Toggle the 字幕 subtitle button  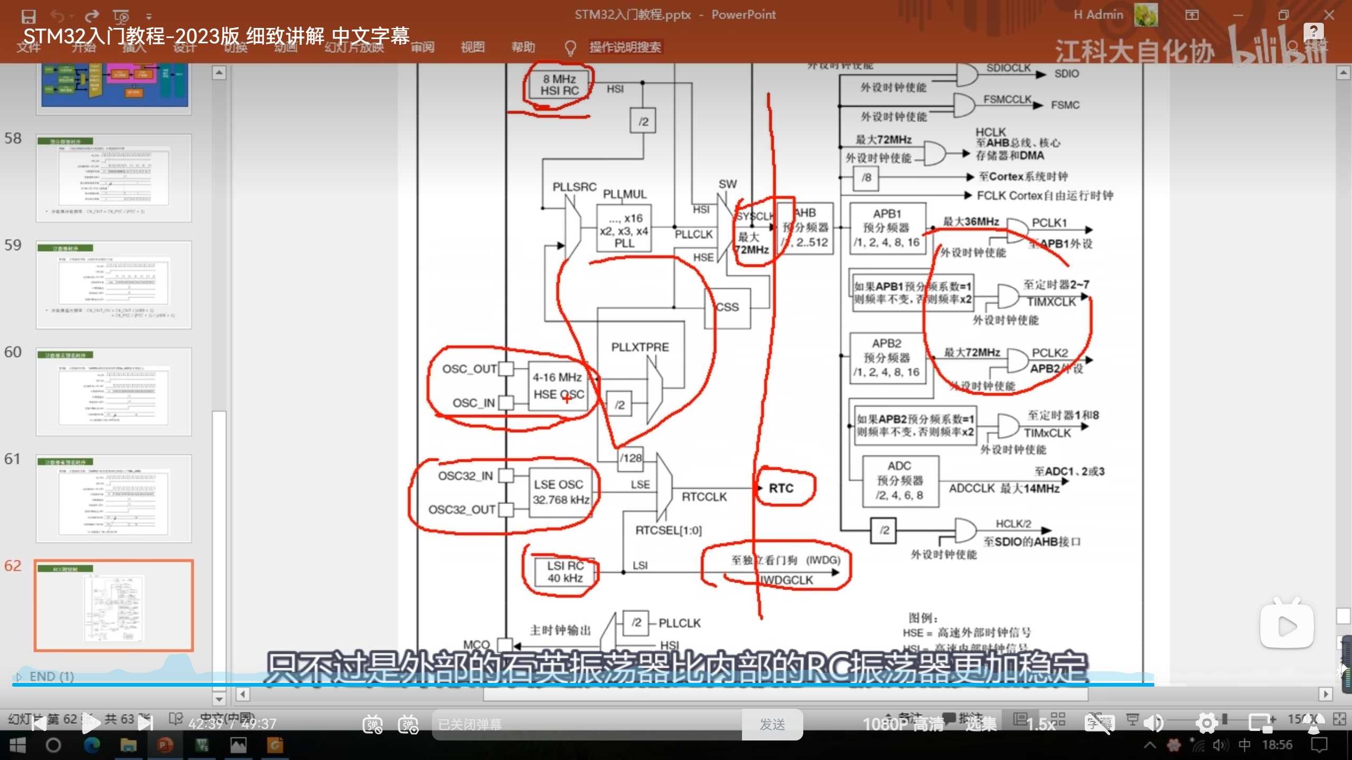(x=1099, y=723)
